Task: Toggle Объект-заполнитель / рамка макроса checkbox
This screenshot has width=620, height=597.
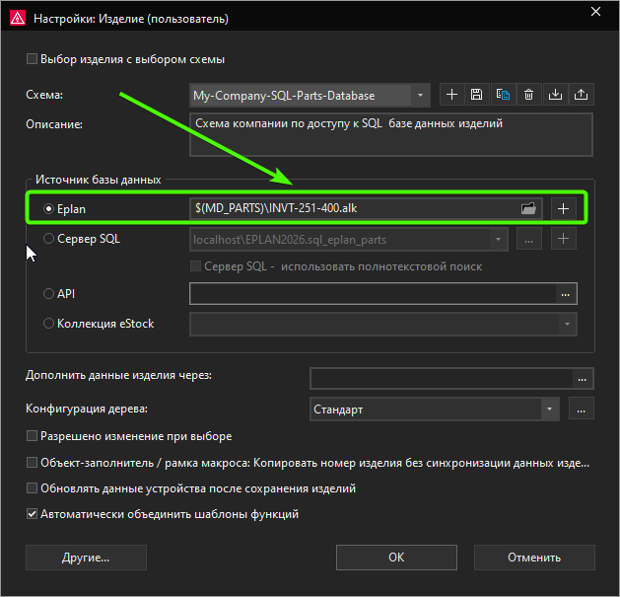Action: tap(32, 463)
